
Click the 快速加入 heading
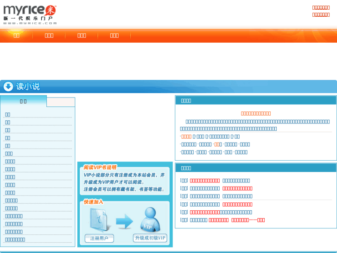pos(93,202)
